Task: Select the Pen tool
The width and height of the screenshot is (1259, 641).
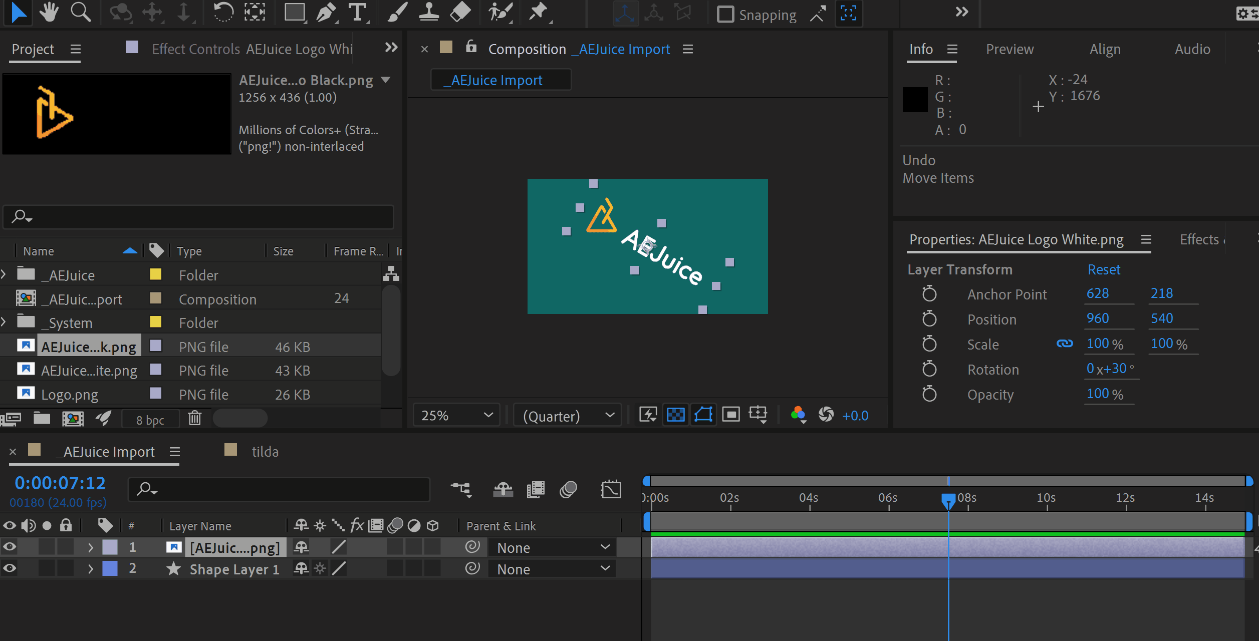Action: [326, 13]
